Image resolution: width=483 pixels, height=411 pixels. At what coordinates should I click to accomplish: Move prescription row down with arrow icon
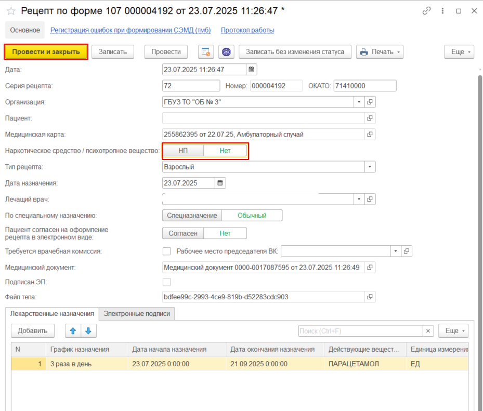pos(88,330)
